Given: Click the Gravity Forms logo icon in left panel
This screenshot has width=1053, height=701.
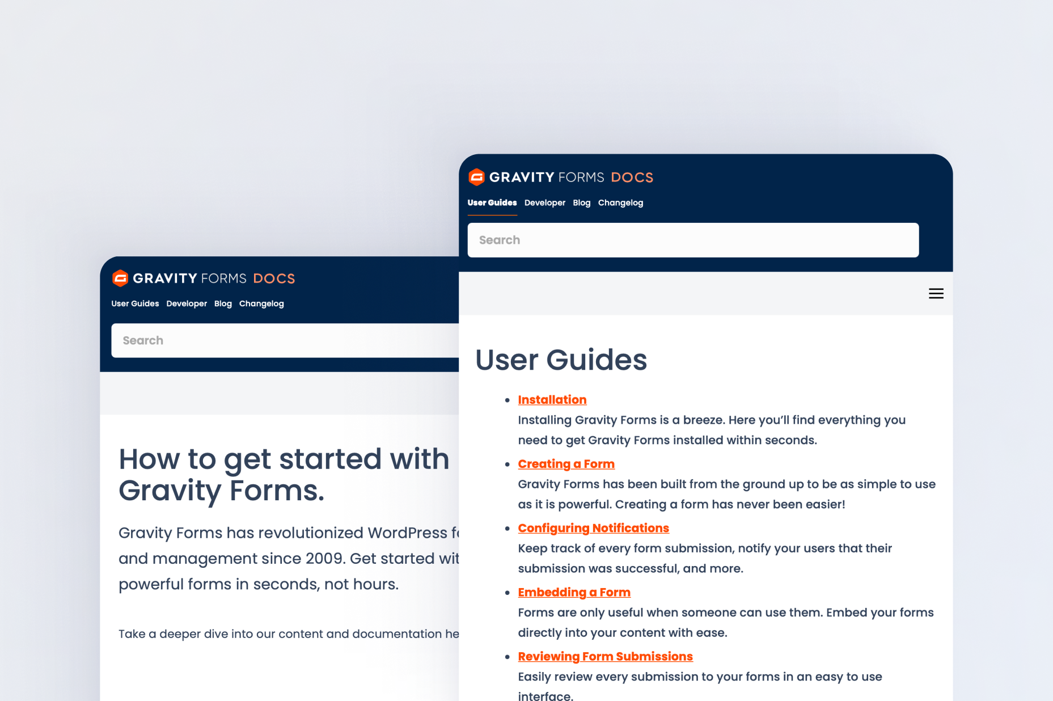Looking at the screenshot, I should coord(120,278).
